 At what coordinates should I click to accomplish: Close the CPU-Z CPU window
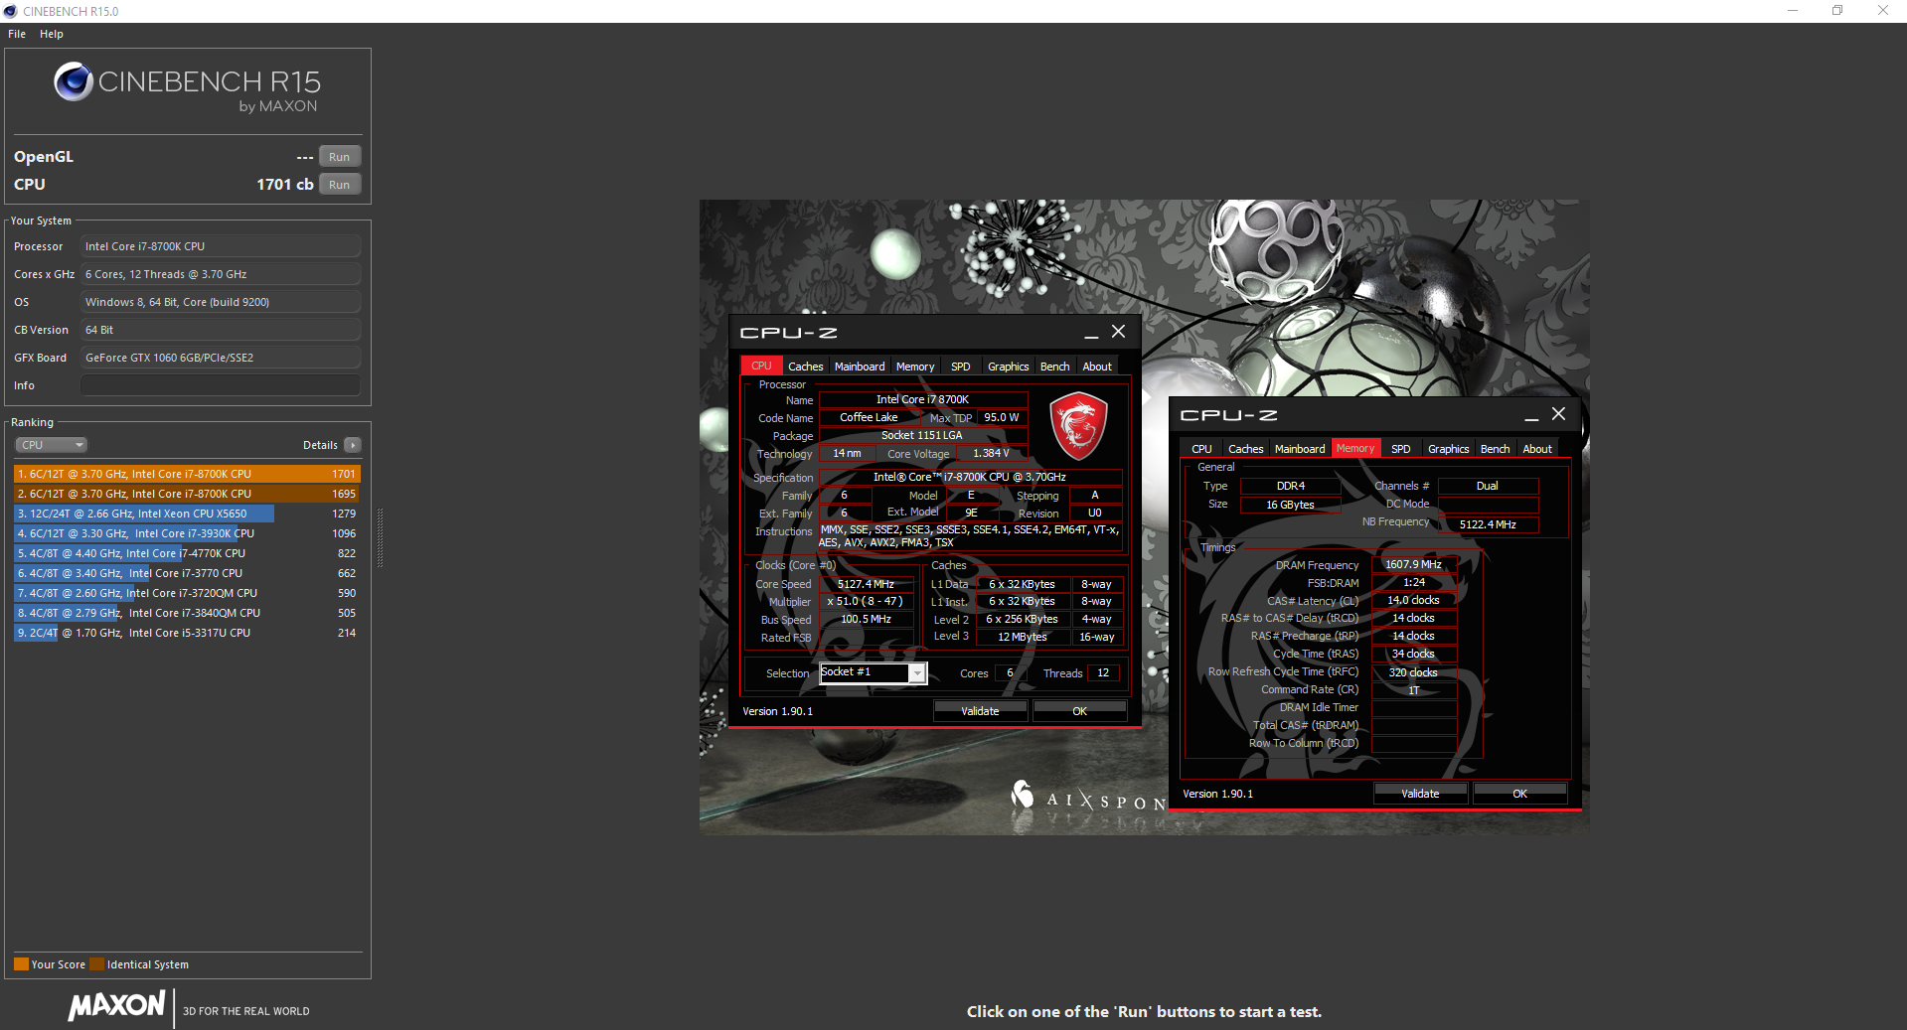(1119, 332)
